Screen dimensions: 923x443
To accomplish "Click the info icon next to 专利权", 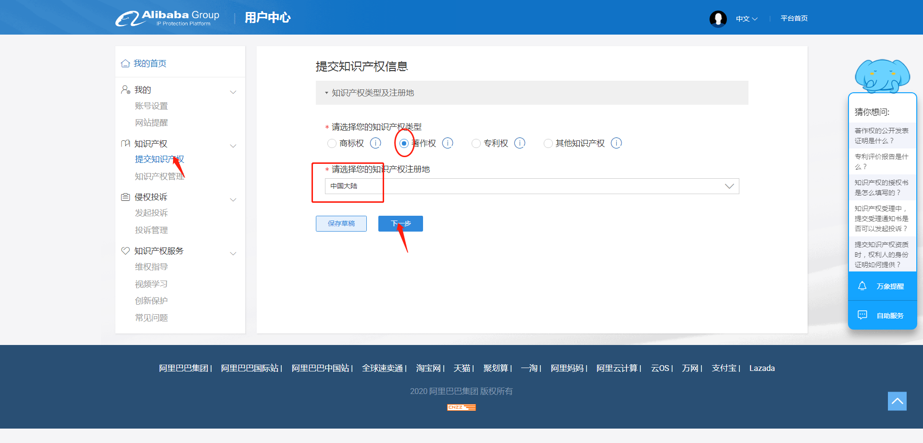I will tap(520, 143).
